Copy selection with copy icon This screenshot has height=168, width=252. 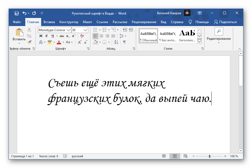(29, 36)
